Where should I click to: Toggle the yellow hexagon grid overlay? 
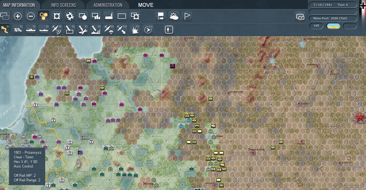pyautogui.click(x=44, y=17)
